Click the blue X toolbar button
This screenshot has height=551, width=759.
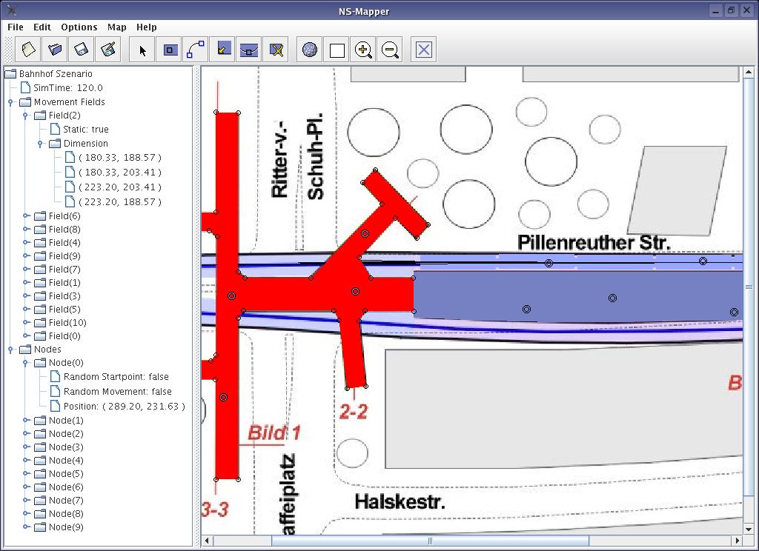click(423, 50)
